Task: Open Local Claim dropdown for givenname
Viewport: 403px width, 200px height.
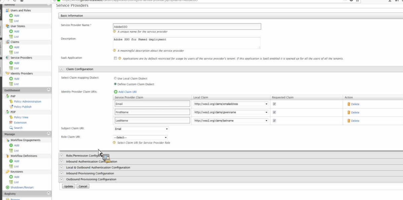Action: point(231,112)
